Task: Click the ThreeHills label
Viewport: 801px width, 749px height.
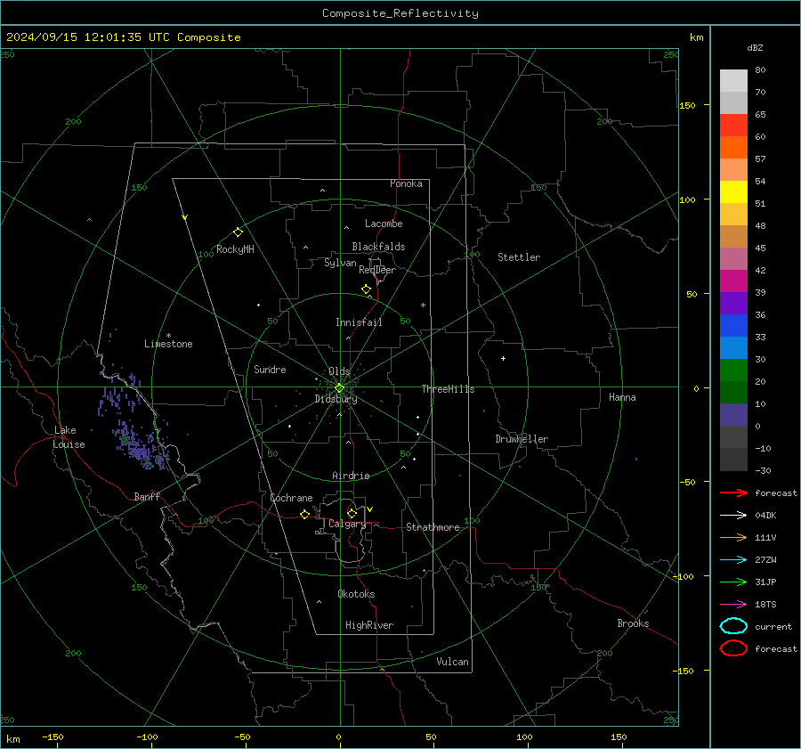Action: tap(448, 389)
